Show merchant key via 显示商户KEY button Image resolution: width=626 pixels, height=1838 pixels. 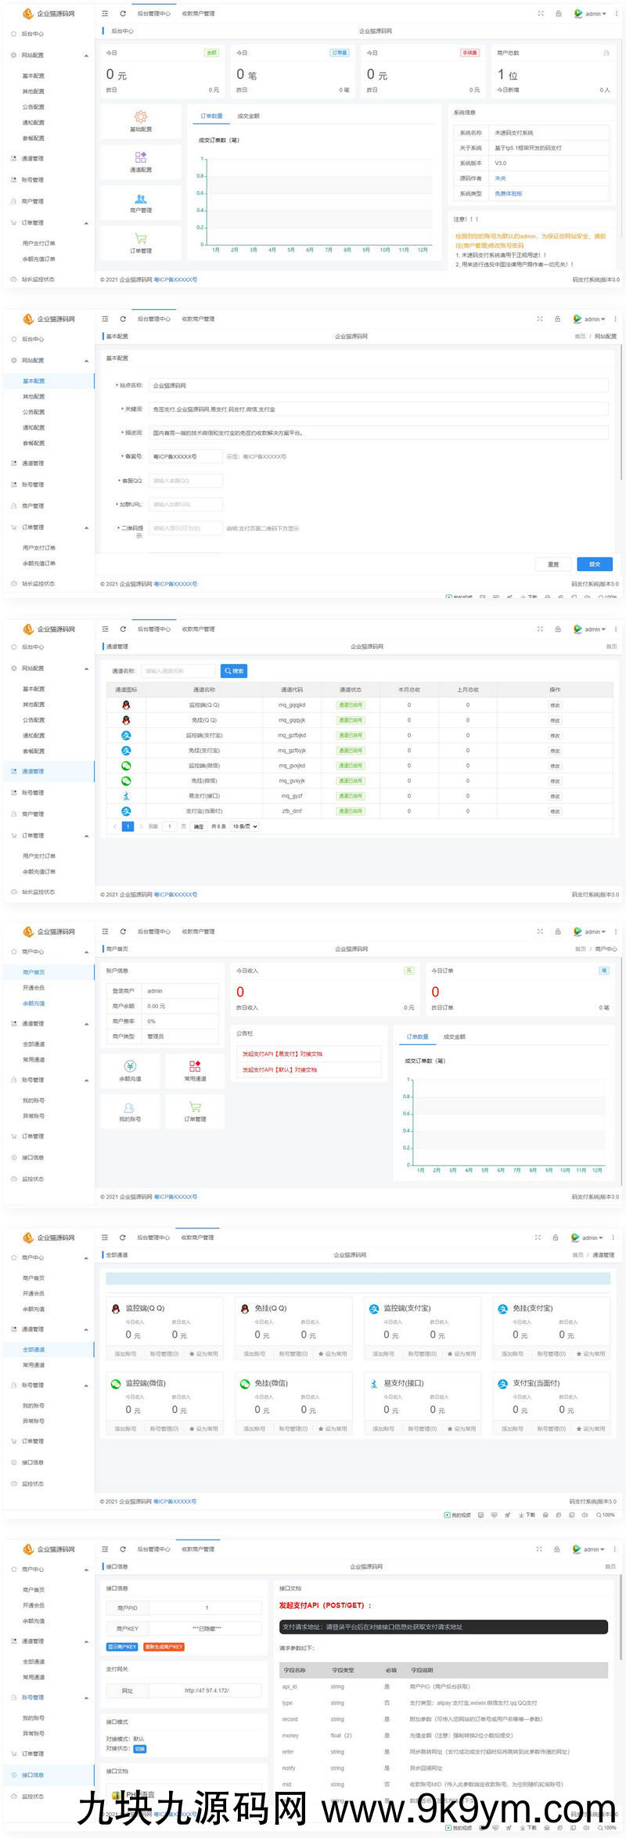[122, 1647]
